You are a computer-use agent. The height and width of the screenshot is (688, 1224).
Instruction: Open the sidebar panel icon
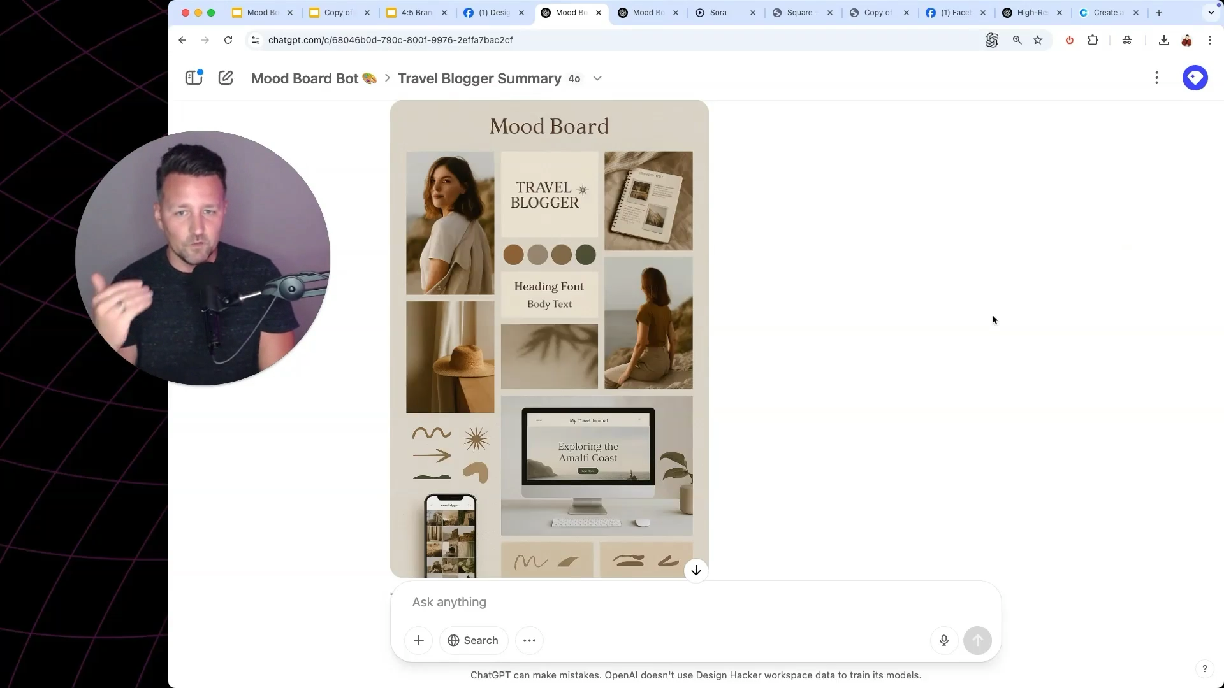(x=193, y=78)
